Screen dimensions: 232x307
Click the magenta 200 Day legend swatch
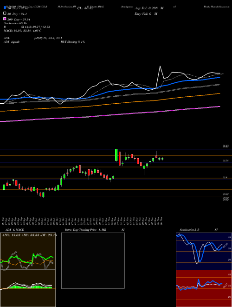pyautogui.click(x=5, y=19)
